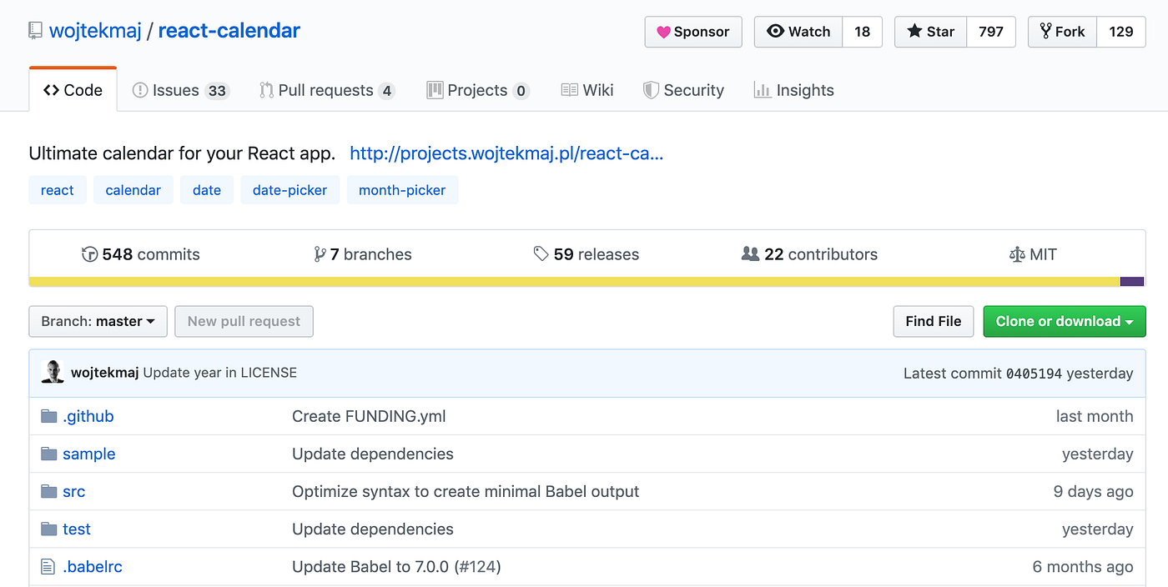Click the pink heart Sponsor icon

pyautogui.click(x=663, y=32)
